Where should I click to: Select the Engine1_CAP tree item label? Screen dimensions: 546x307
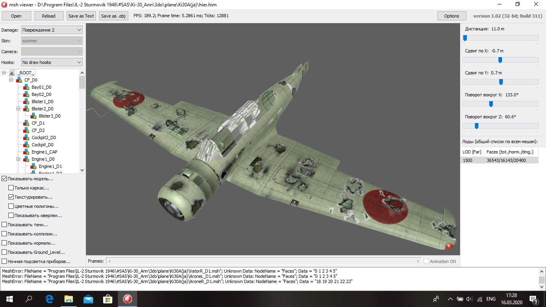(44, 152)
